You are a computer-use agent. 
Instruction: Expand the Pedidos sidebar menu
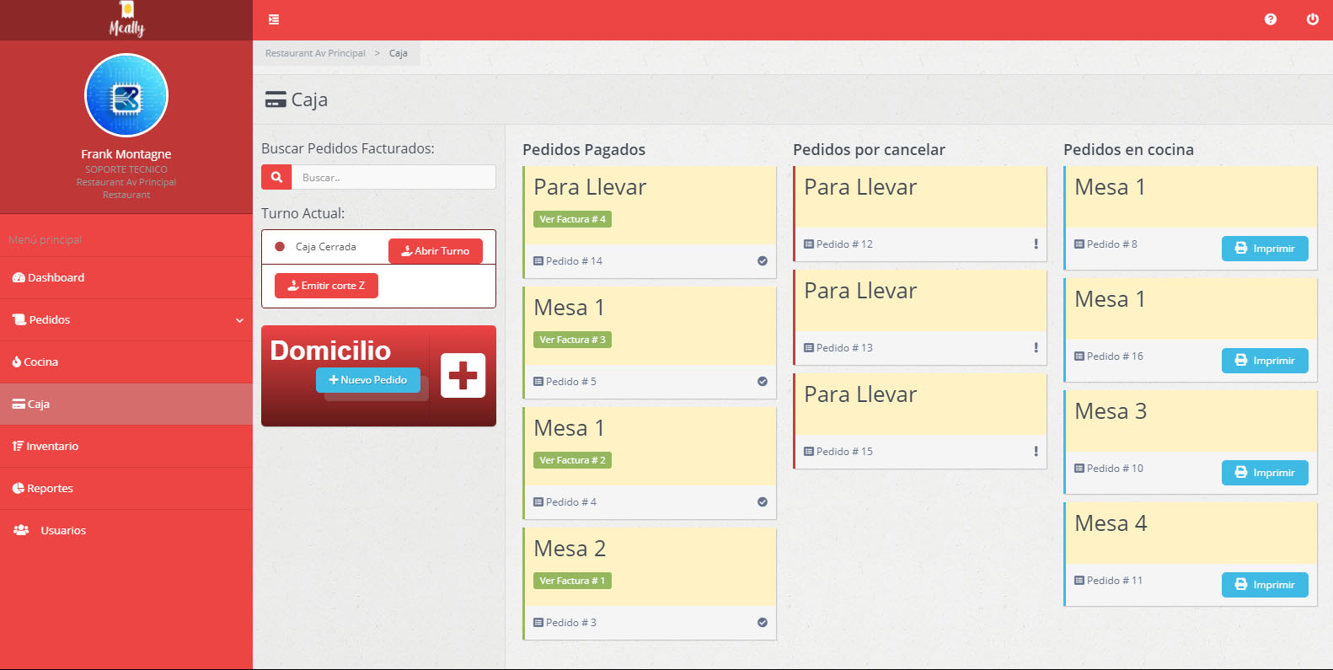point(126,320)
